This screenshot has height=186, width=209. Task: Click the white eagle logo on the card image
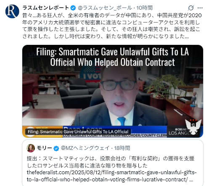pyautogui.click(x=193, y=127)
